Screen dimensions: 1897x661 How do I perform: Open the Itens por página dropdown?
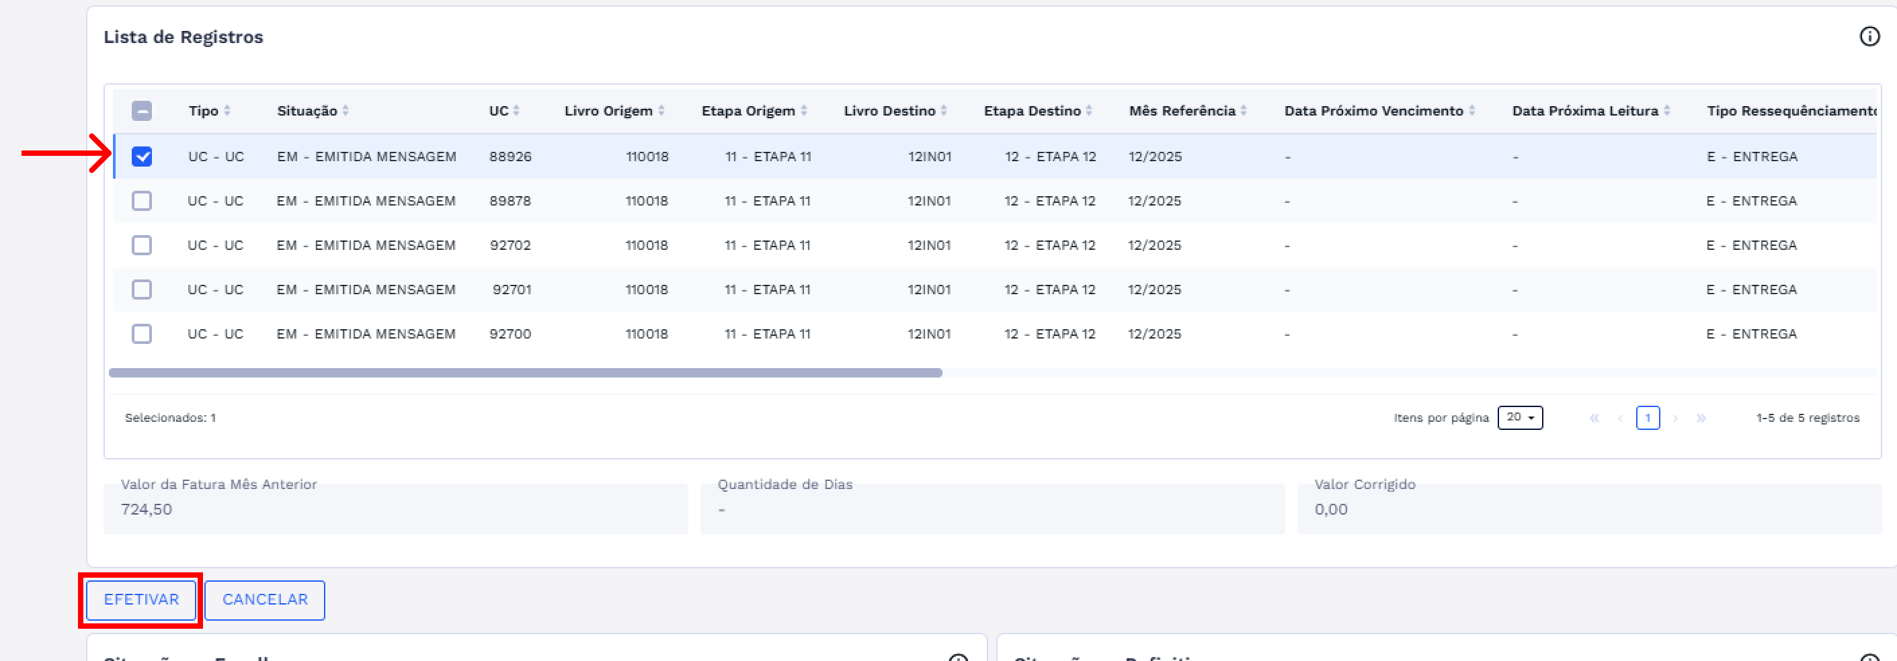point(1520,417)
